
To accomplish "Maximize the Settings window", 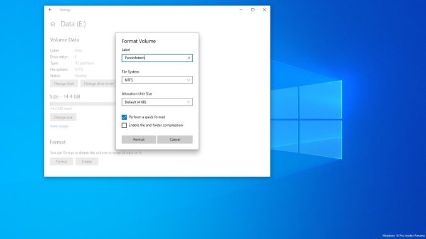I will (x=253, y=10).
